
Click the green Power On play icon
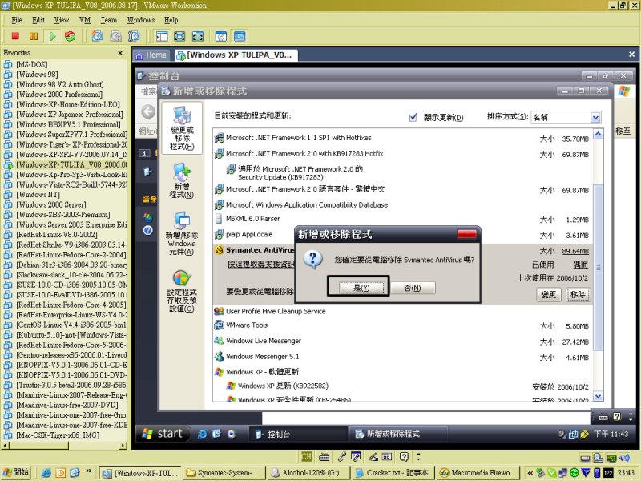pyautogui.click(x=52, y=36)
